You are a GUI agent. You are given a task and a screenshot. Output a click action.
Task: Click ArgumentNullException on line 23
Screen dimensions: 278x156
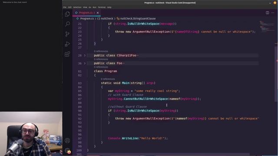click(x=151, y=32)
